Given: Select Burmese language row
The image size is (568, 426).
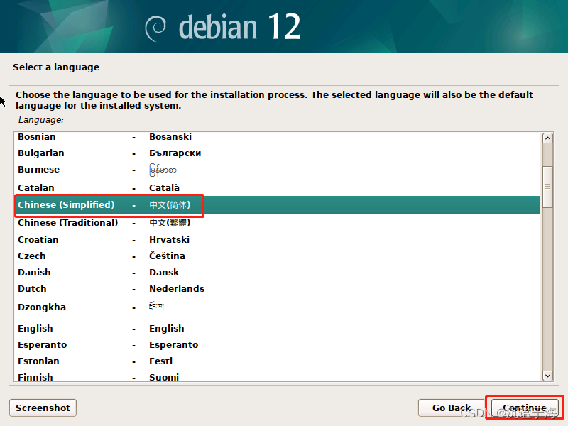Looking at the screenshot, I should pos(278,170).
